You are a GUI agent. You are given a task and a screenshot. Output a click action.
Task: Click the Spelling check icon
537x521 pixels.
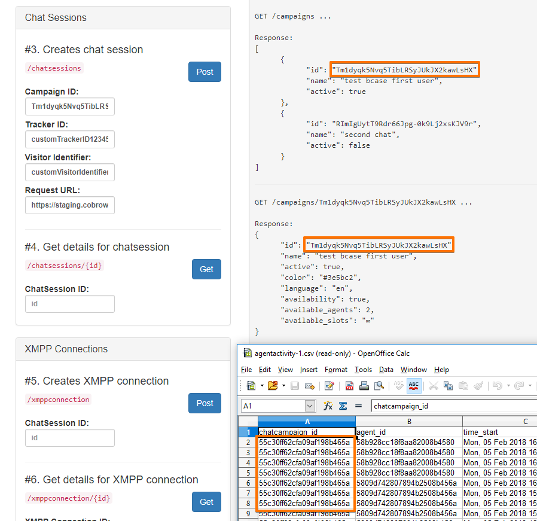399,386
